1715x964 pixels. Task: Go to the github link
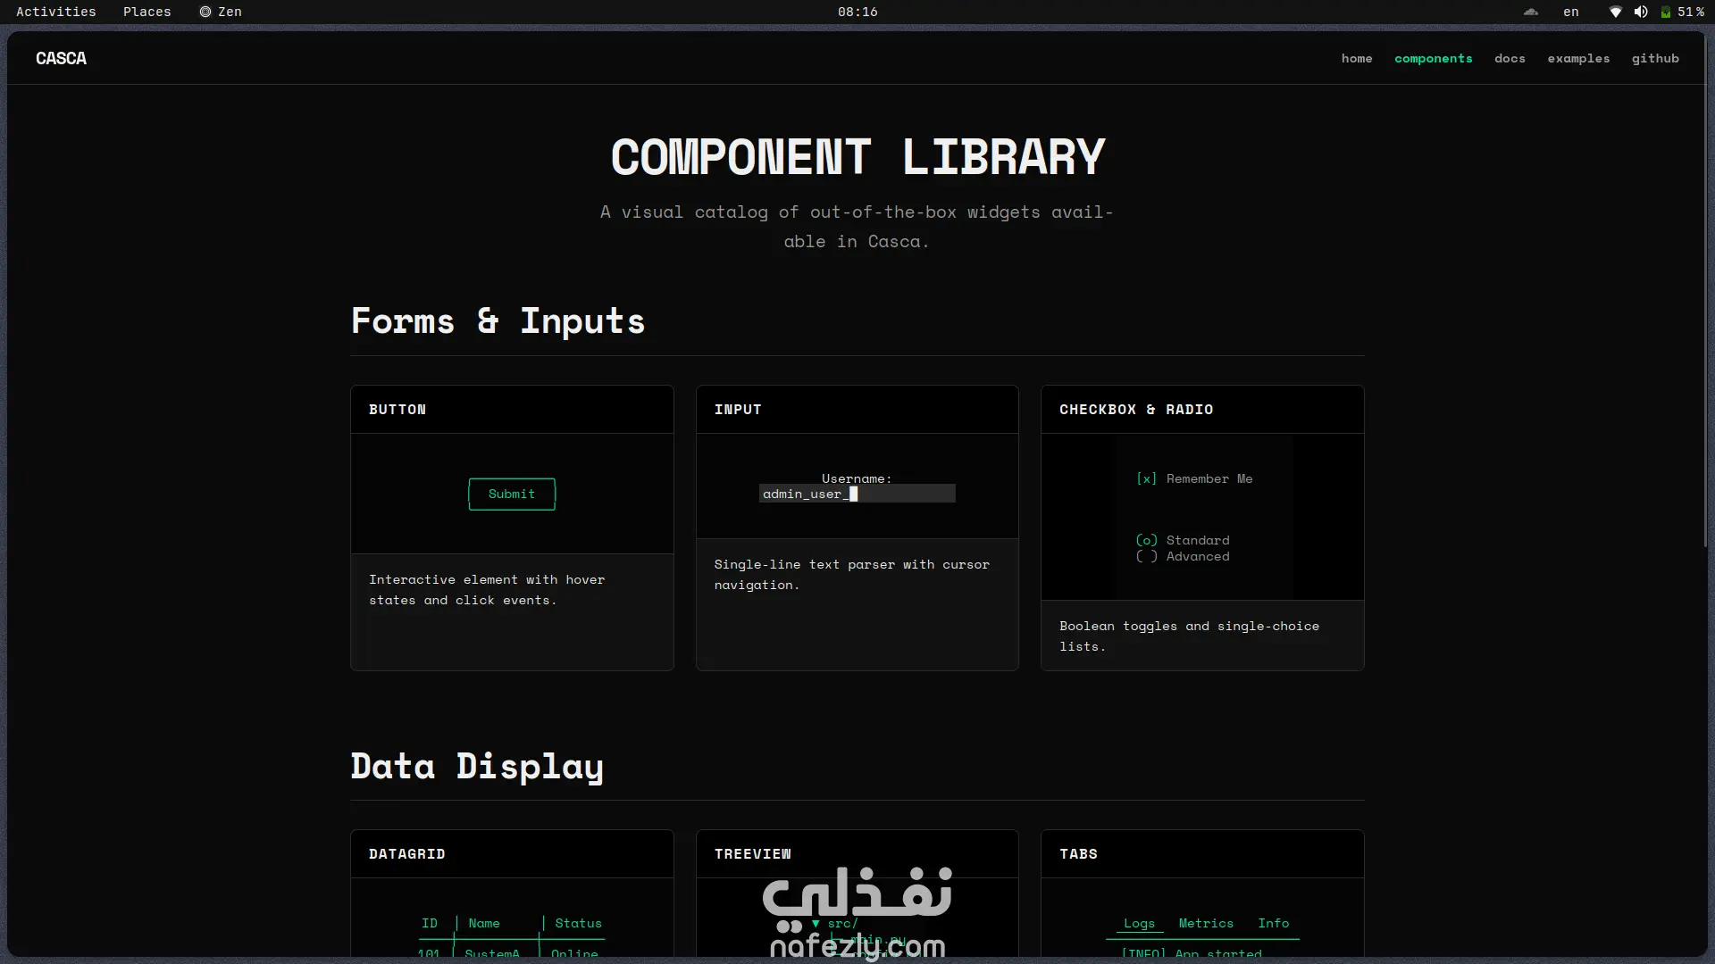(x=1655, y=58)
